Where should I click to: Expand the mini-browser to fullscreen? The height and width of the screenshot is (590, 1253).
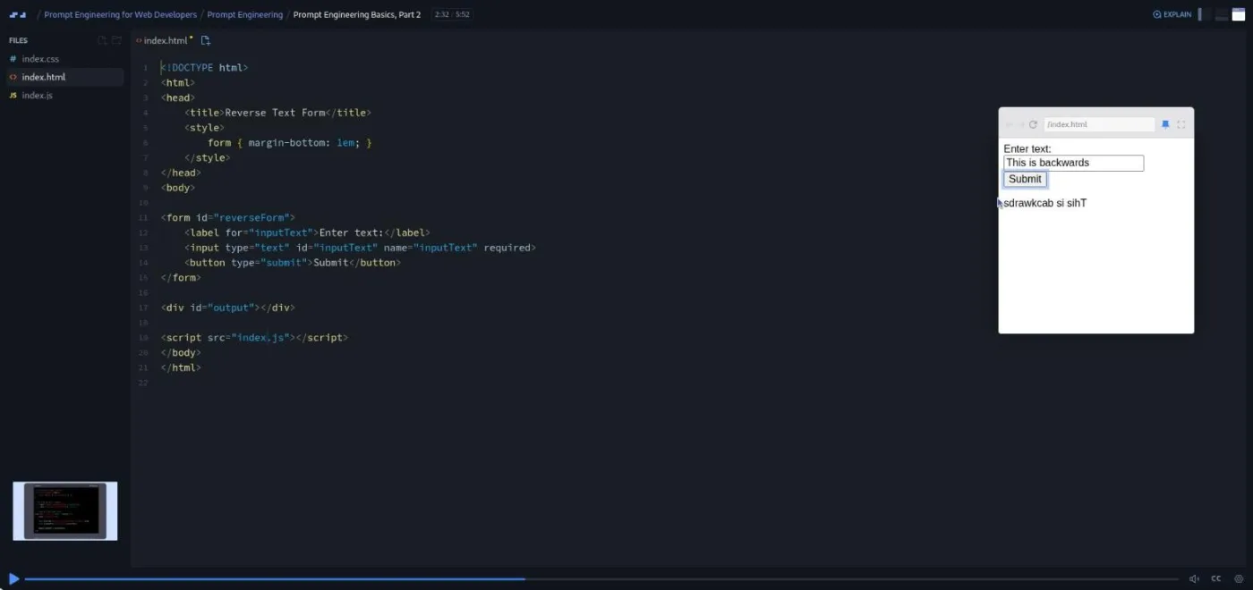click(x=1181, y=124)
